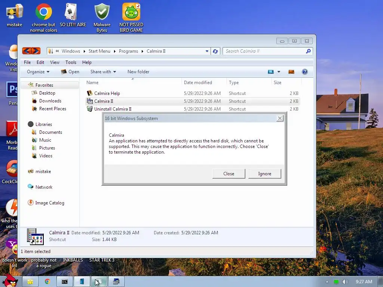Screen dimensions: 383x287
Task: Click the chrome but normal colors icon
Action: coord(44,18)
